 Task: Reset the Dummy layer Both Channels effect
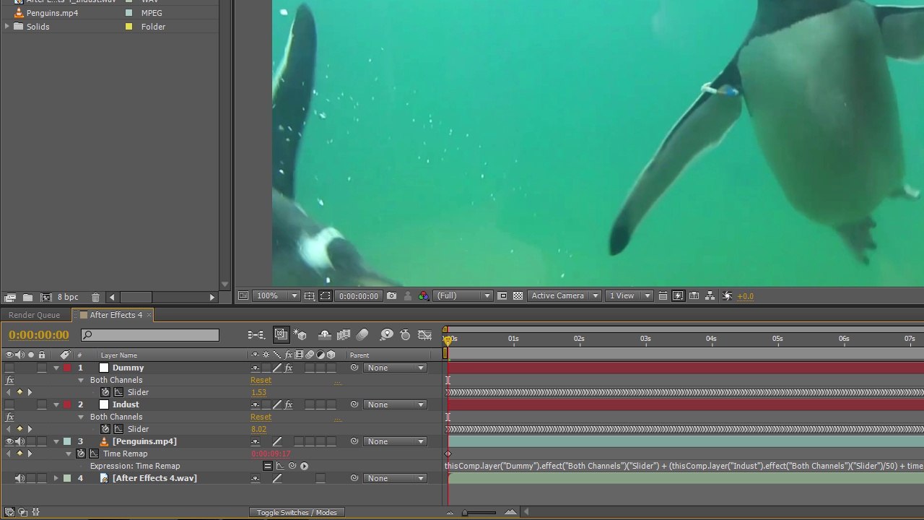point(261,380)
